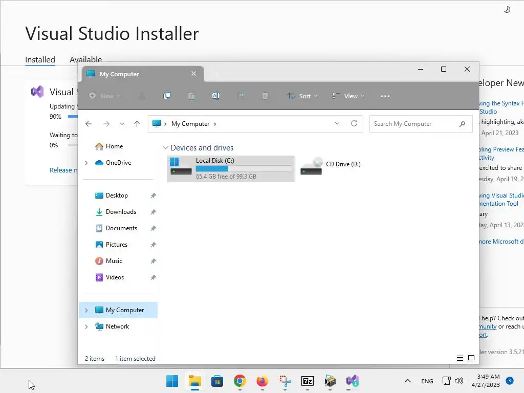
Task: Select Local Disk (C:) drive
Action: [231, 169]
